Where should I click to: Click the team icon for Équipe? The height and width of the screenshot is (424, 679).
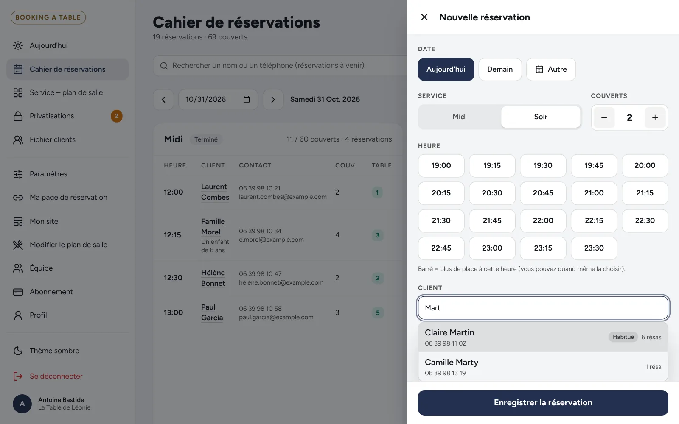18,268
